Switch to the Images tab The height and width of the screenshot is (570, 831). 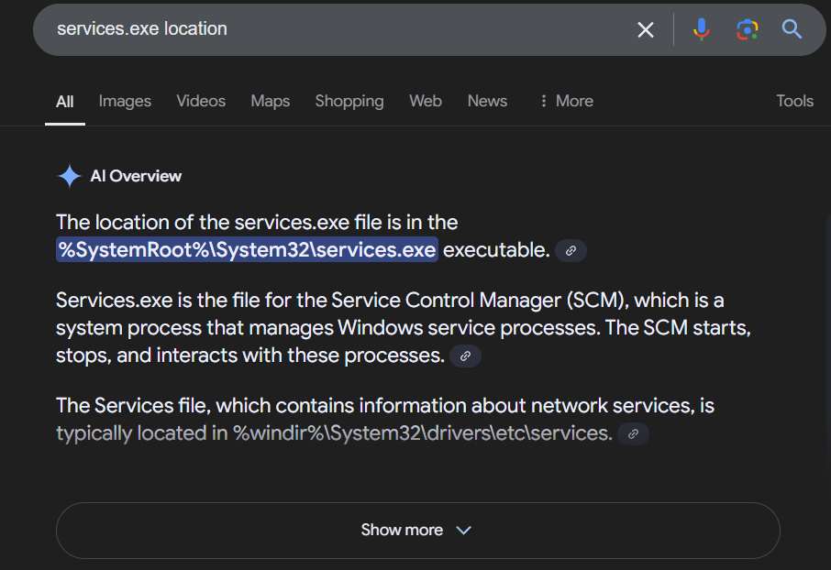click(125, 101)
